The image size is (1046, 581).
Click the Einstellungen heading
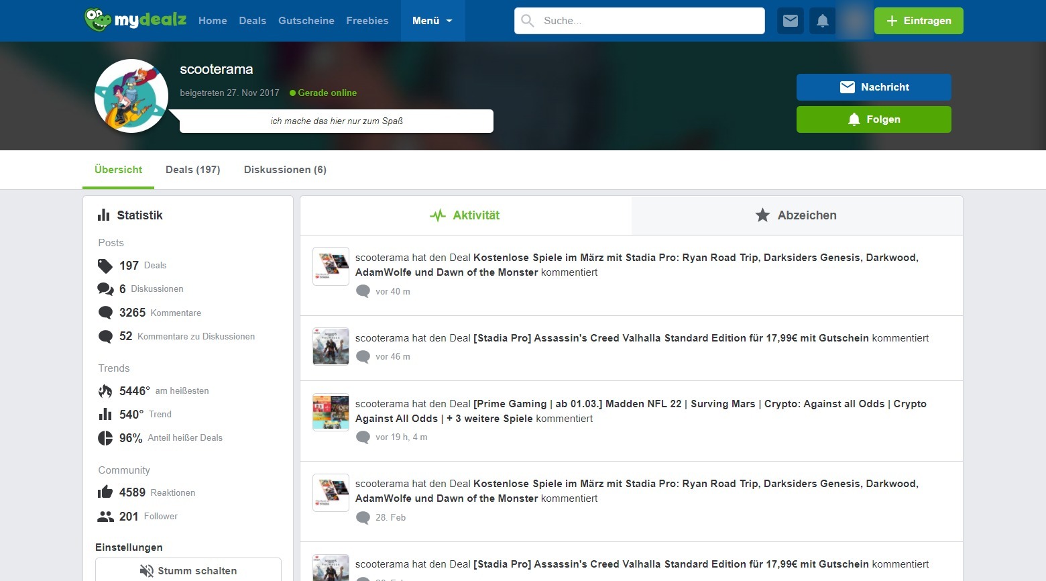point(129,547)
